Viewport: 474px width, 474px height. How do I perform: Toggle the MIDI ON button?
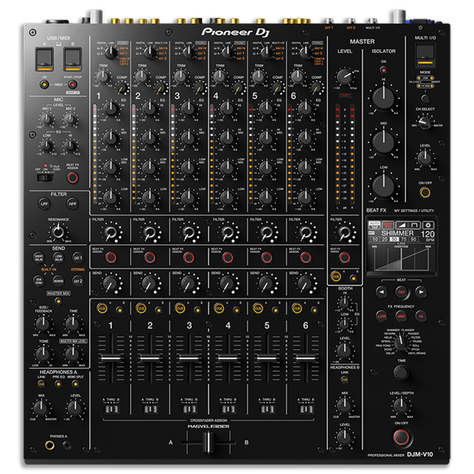point(44,85)
